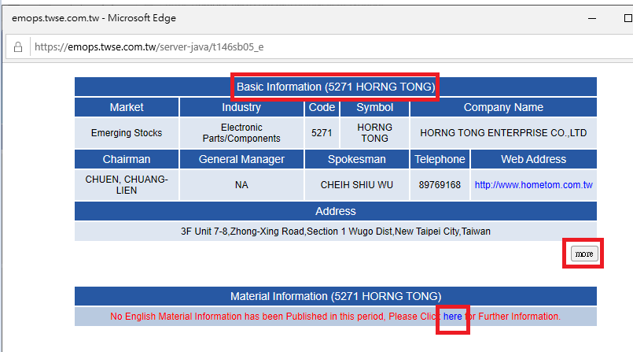Click the Code column header
The width and height of the screenshot is (633, 352).
point(322,108)
